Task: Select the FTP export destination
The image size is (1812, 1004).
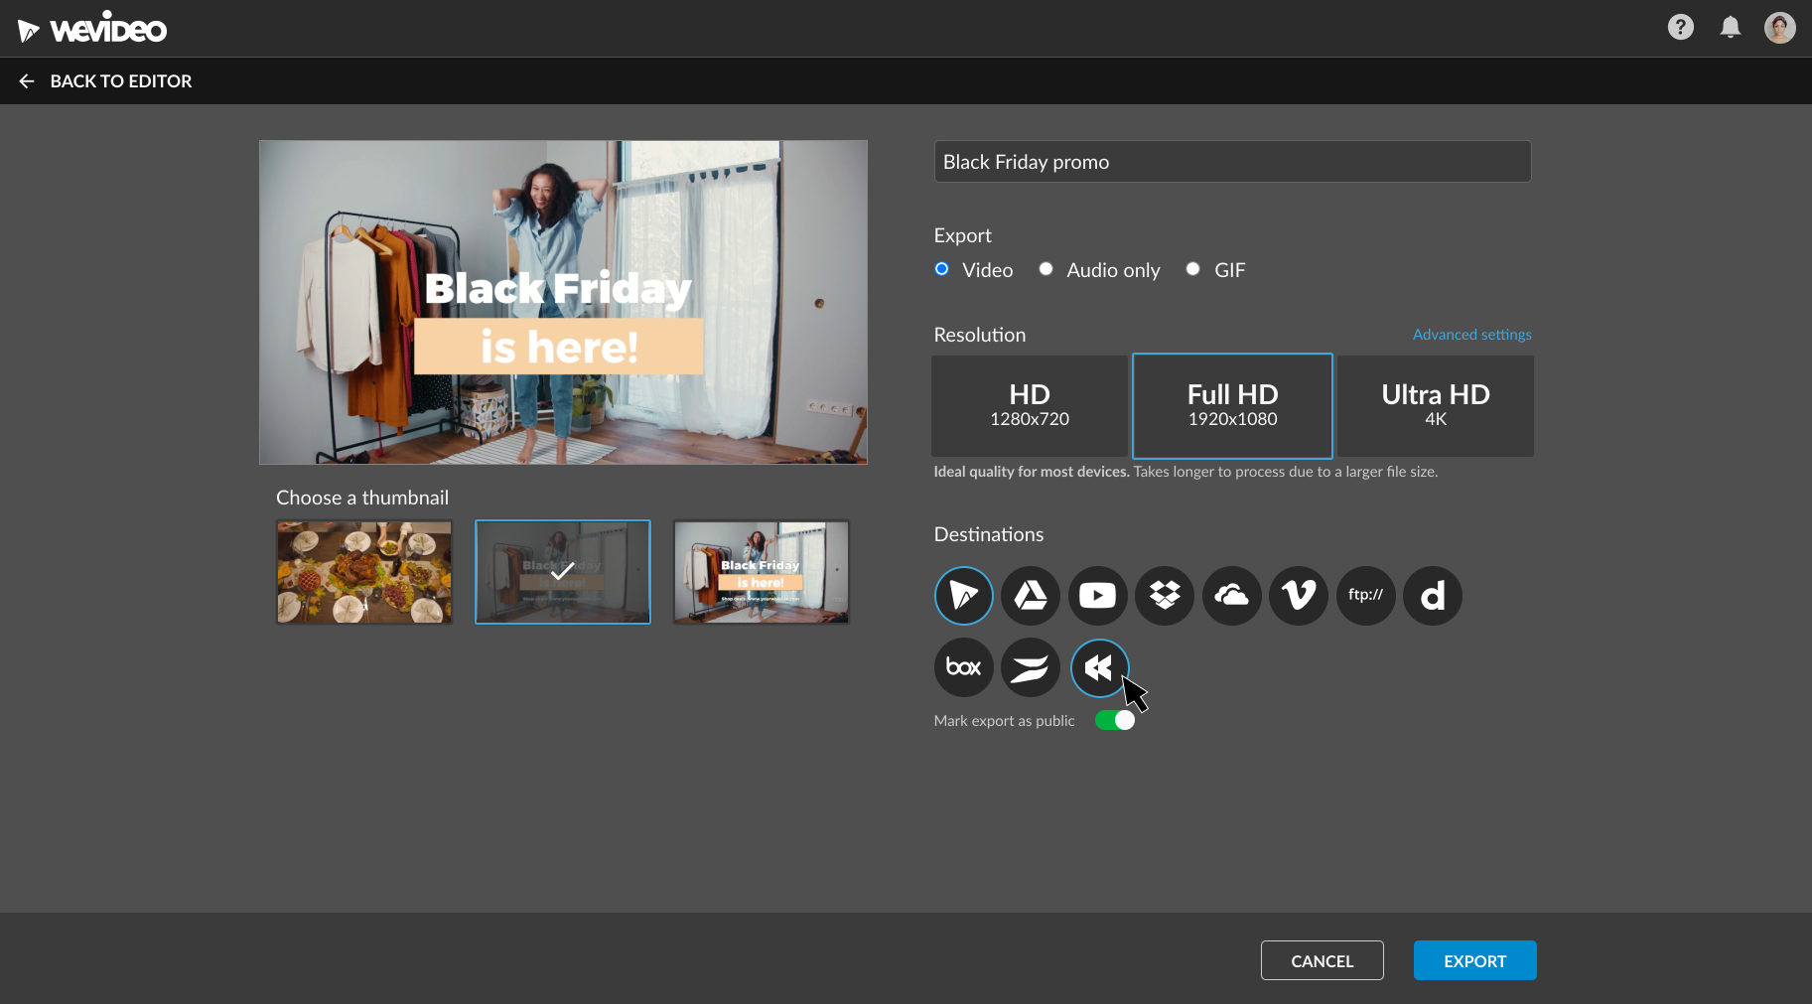Action: 1365,595
